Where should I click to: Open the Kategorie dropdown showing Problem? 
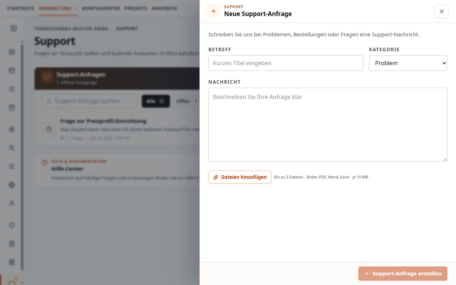click(408, 63)
